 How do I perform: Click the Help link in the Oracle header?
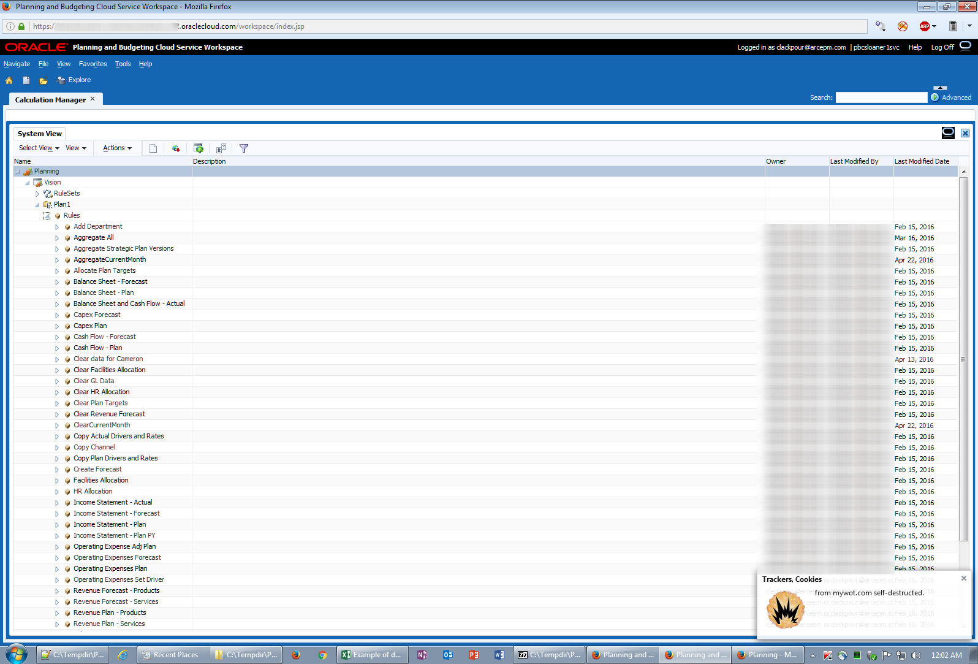915,47
